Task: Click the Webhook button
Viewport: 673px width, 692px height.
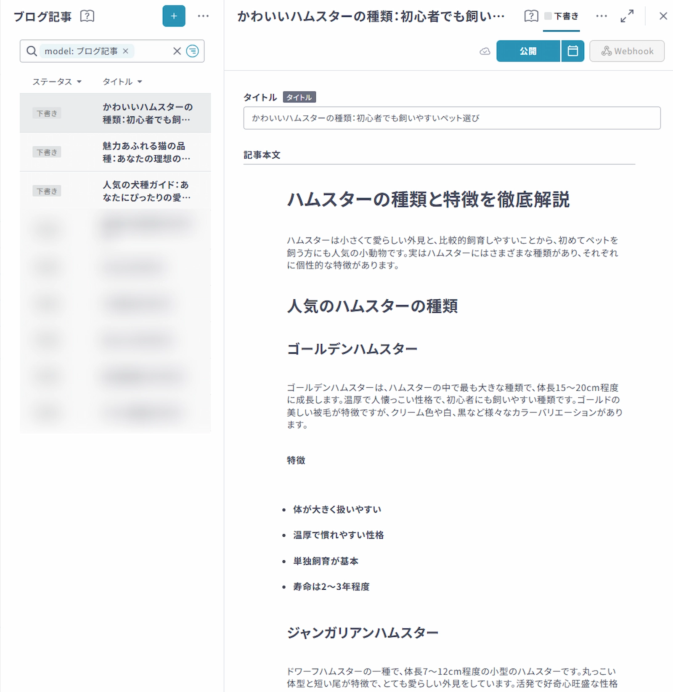Action: [x=627, y=51]
